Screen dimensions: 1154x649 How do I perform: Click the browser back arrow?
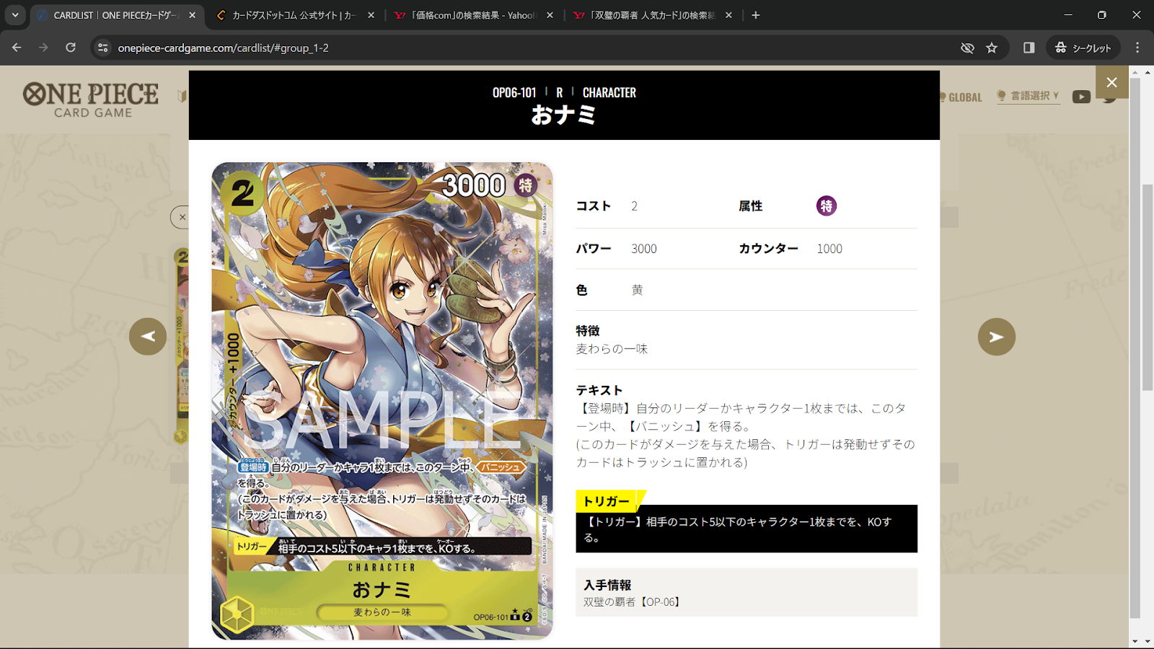coord(17,48)
